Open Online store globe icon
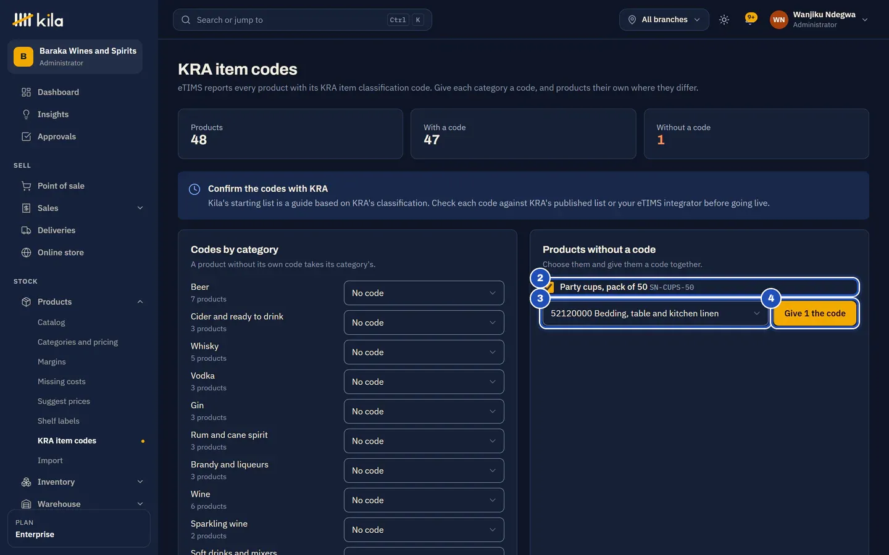The image size is (889, 555). [26, 253]
